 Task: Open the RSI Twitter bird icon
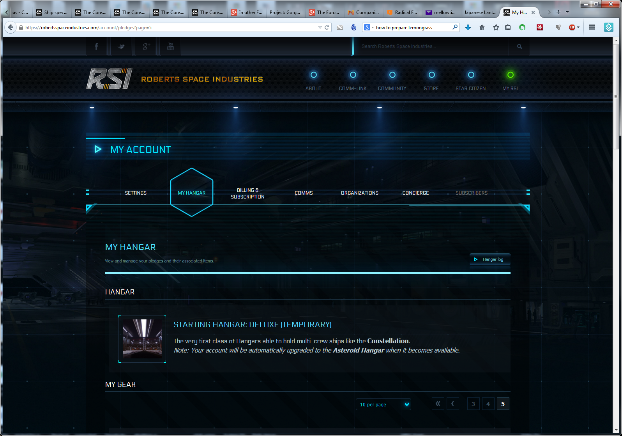[x=121, y=46]
